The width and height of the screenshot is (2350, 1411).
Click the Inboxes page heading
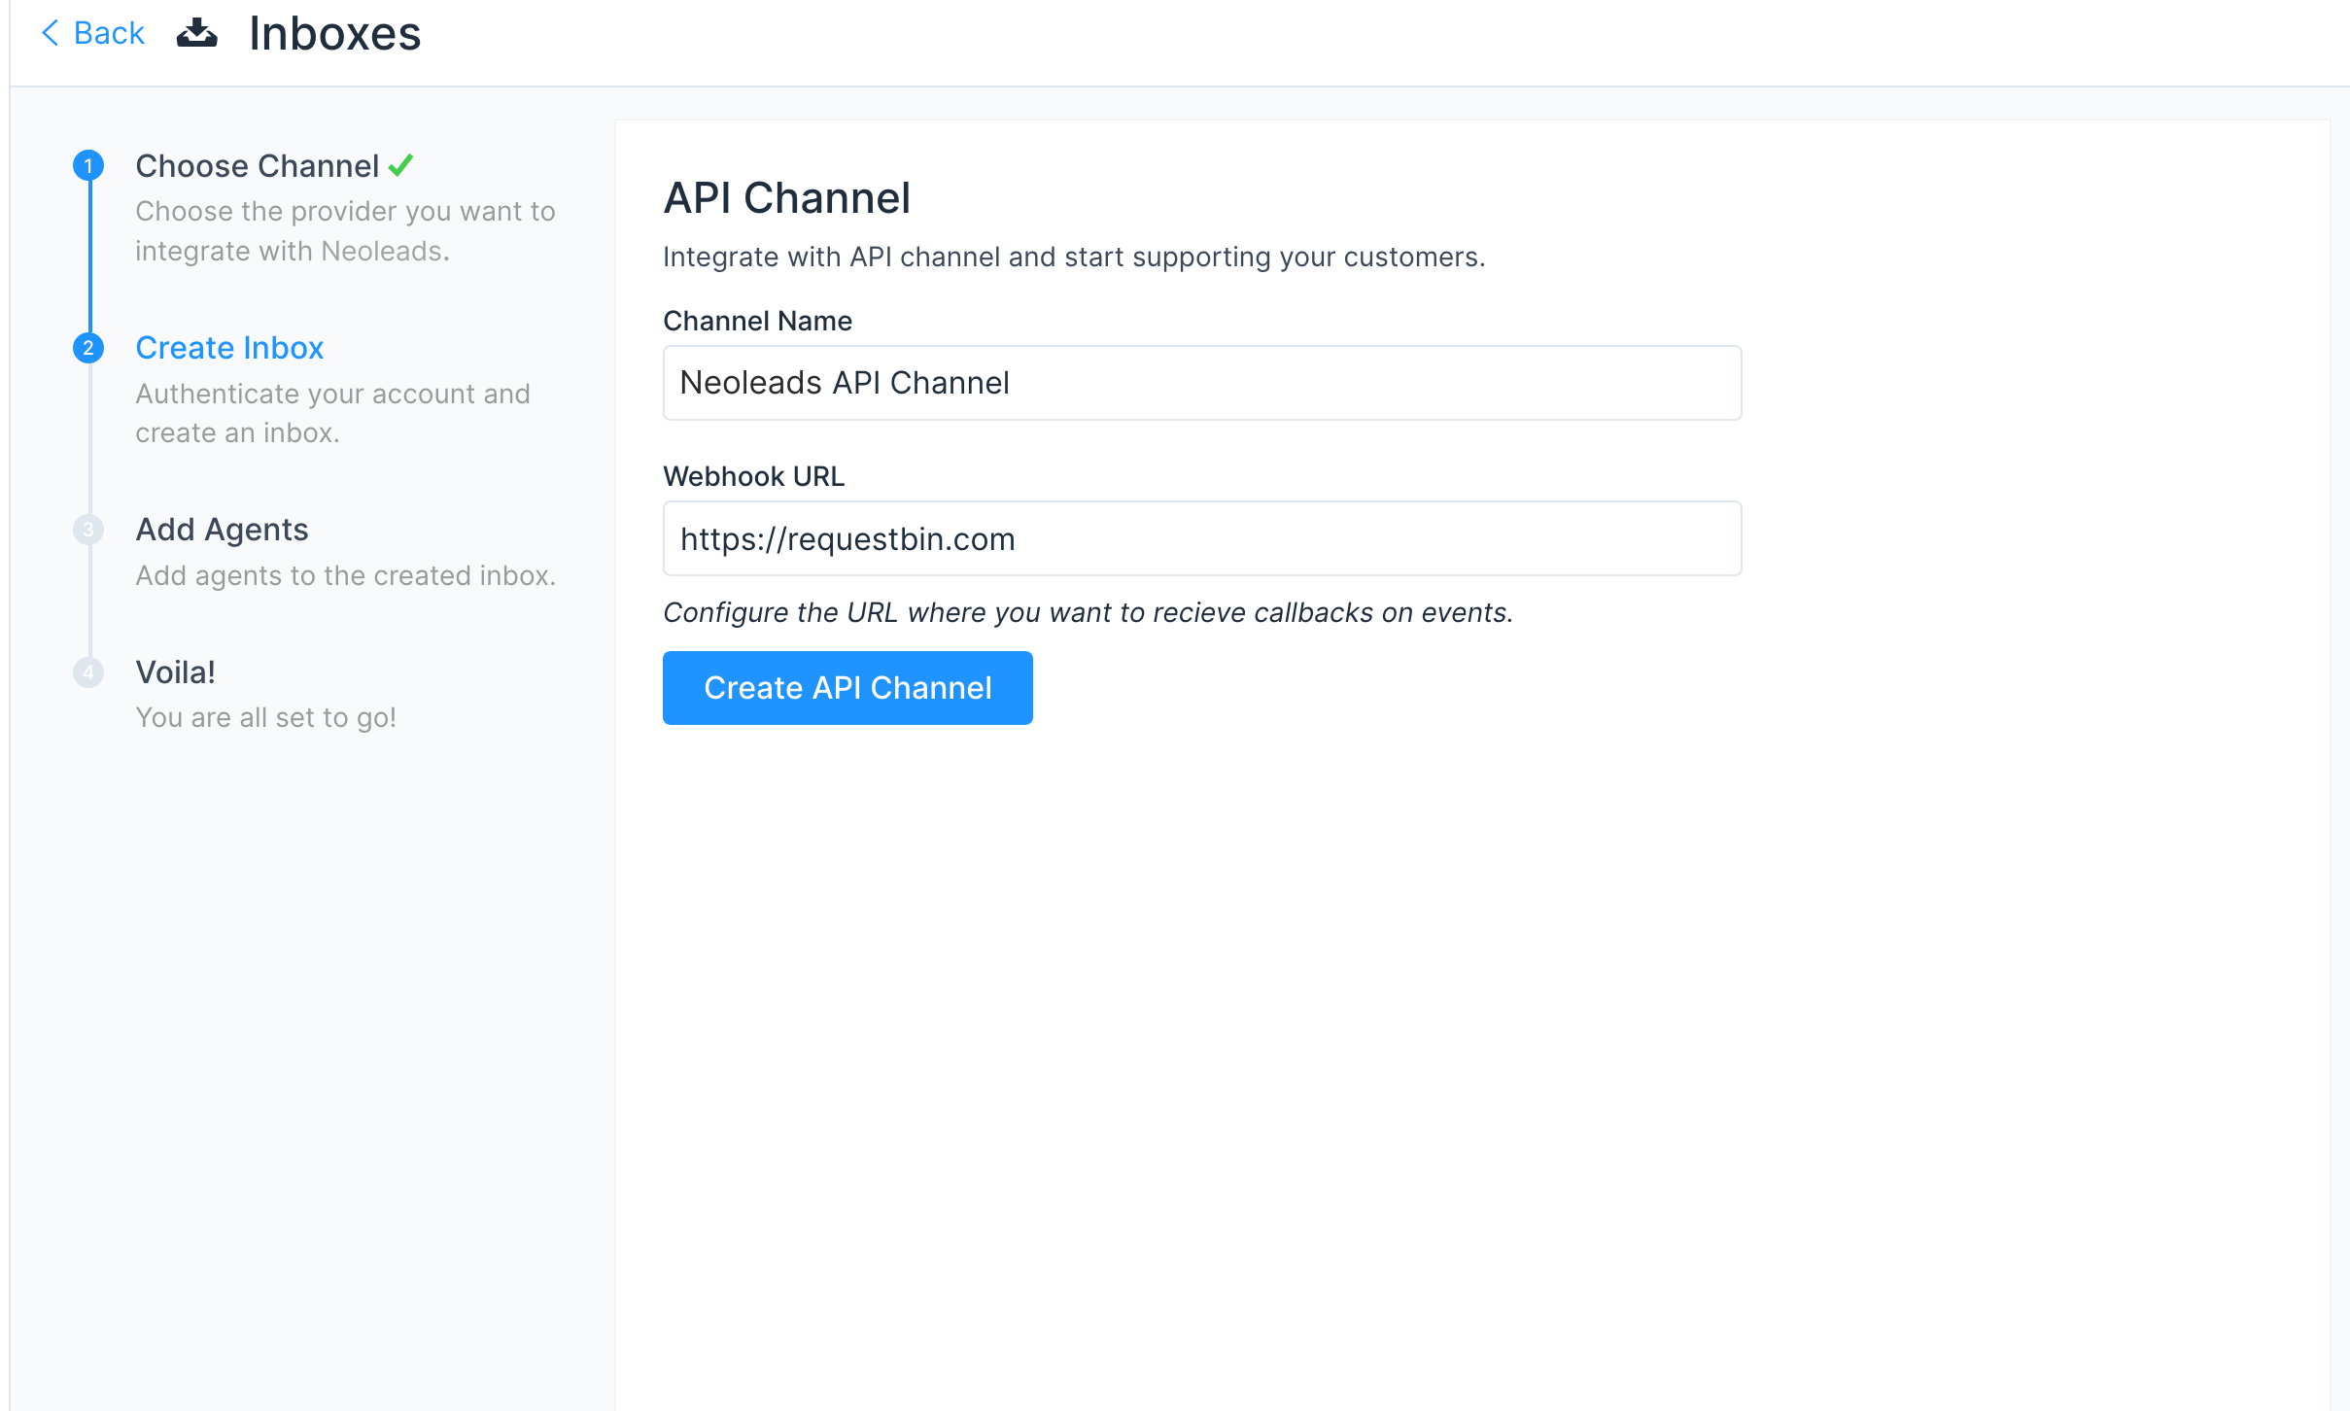(334, 33)
